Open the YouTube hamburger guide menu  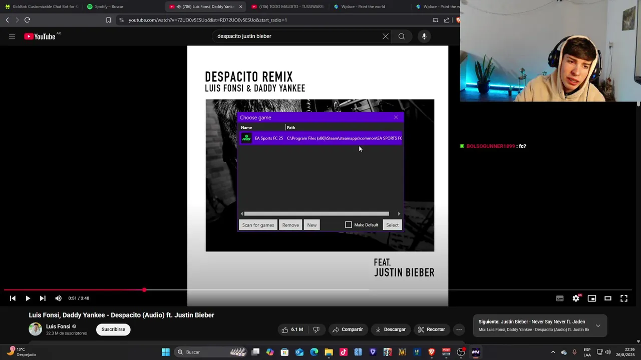(x=12, y=36)
